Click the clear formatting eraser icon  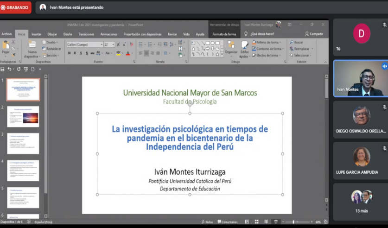tap(131, 44)
